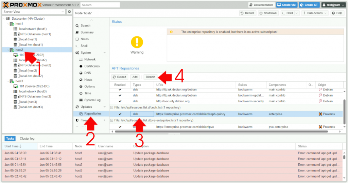Image resolution: width=348 pixels, height=183 pixels.
Task: Open Documentation
Action: point(261,5)
